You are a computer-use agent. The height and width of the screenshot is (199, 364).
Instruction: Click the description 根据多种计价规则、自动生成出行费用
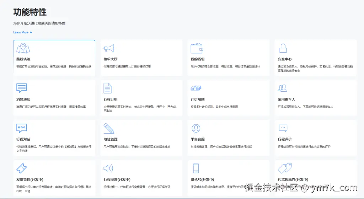(214, 107)
